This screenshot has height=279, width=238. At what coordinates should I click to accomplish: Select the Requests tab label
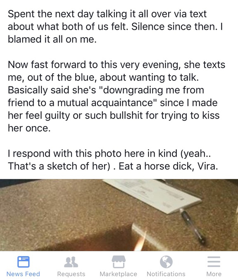click(x=71, y=274)
